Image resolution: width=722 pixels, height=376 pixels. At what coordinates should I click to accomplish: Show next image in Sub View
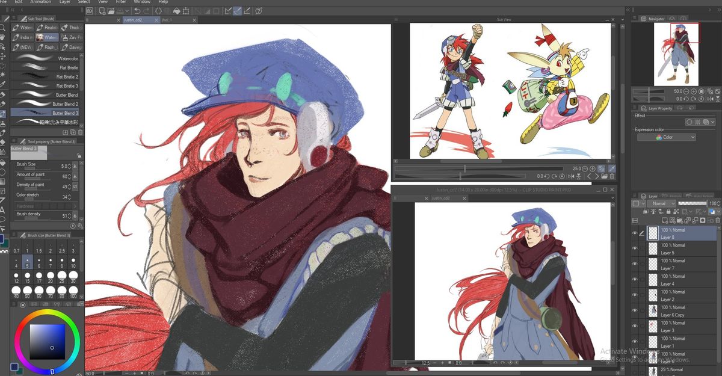(596, 176)
